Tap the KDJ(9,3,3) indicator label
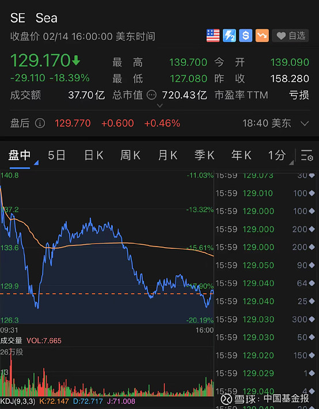This screenshot has height=409, width=319. 17,401
